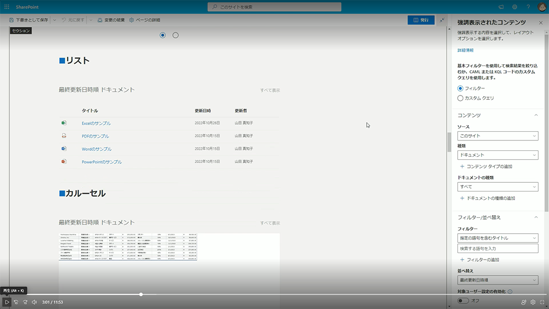Click the タイトル column header
The width and height of the screenshot is (549, 309).
coord(89,110)
